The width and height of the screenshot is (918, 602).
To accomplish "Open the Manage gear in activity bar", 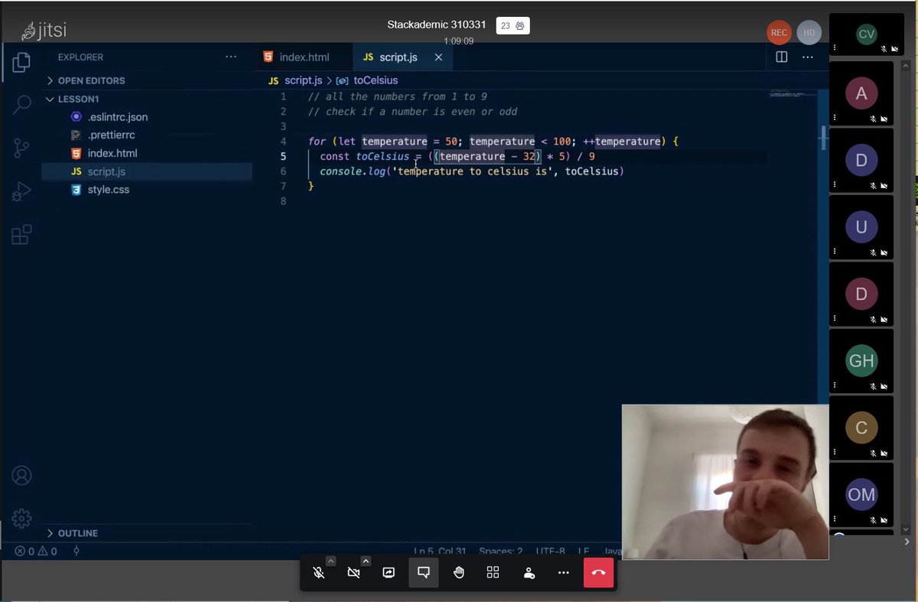I will pos(21,517).
